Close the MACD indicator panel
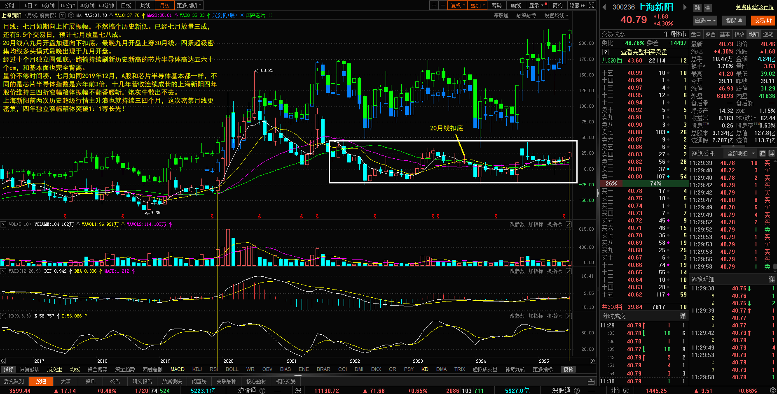Screen dimensions: 777x394 pyautogui.click(x=569, y=271)
